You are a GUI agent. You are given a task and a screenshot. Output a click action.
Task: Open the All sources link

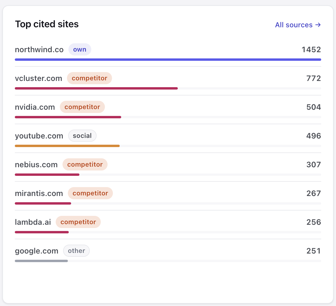click(x=298, y=25)
